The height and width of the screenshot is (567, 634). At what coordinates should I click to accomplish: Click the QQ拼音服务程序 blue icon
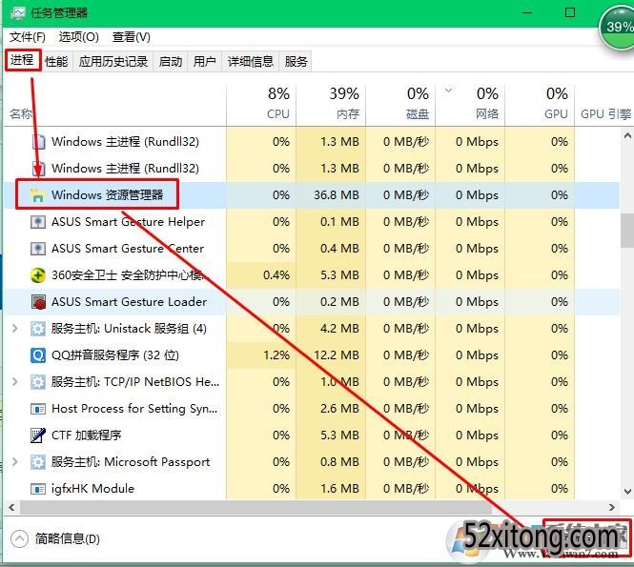tap(38, 355)
